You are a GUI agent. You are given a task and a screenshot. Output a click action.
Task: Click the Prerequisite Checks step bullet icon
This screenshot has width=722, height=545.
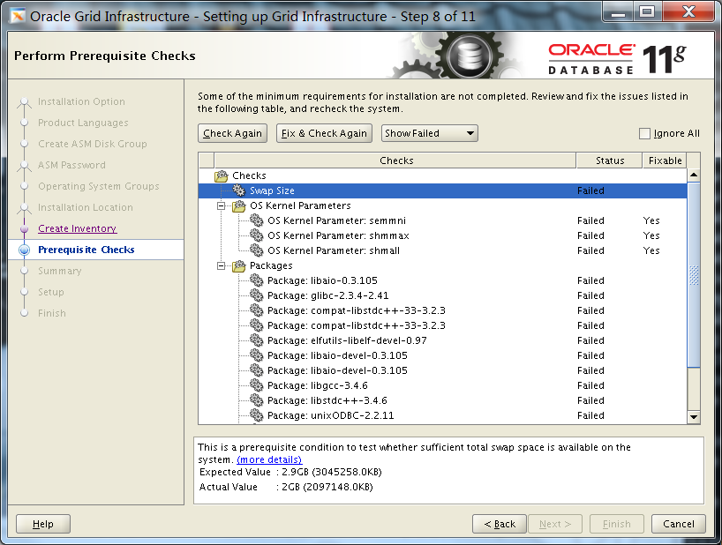pyautogui.click(x=25, y=250)
